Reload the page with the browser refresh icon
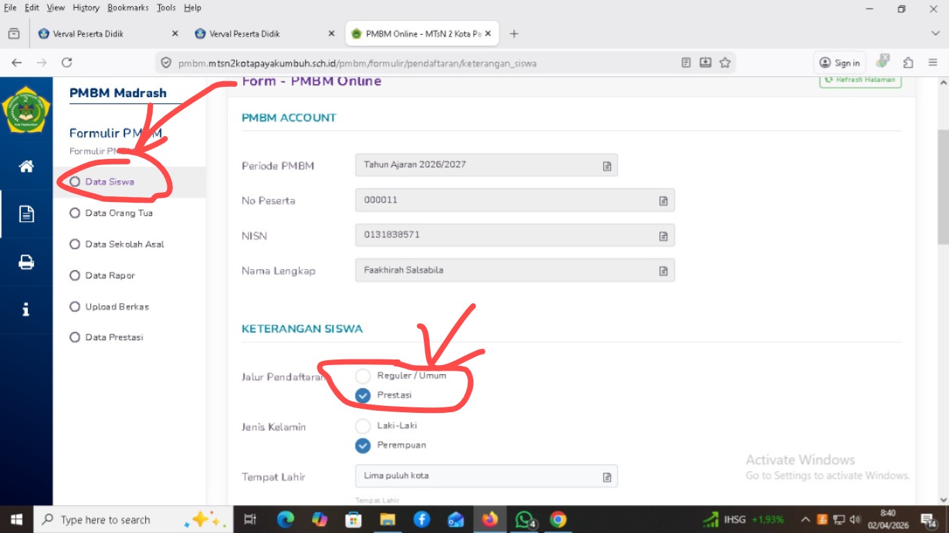This screenshot has width=949, height=533. [x=67, y=62]
